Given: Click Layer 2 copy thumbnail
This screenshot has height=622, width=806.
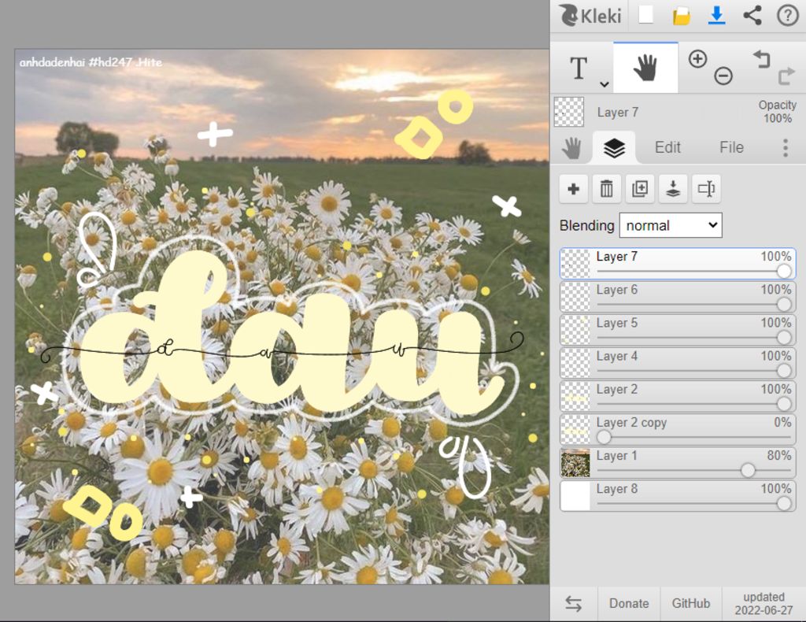Looking at the screenshot, I should (x=575, y=430).
